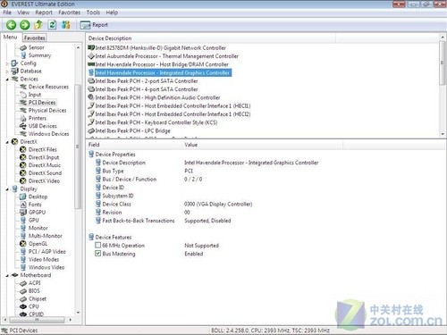Select the CPU item under Motherboard
447x335 pixels.
(34, 306)
